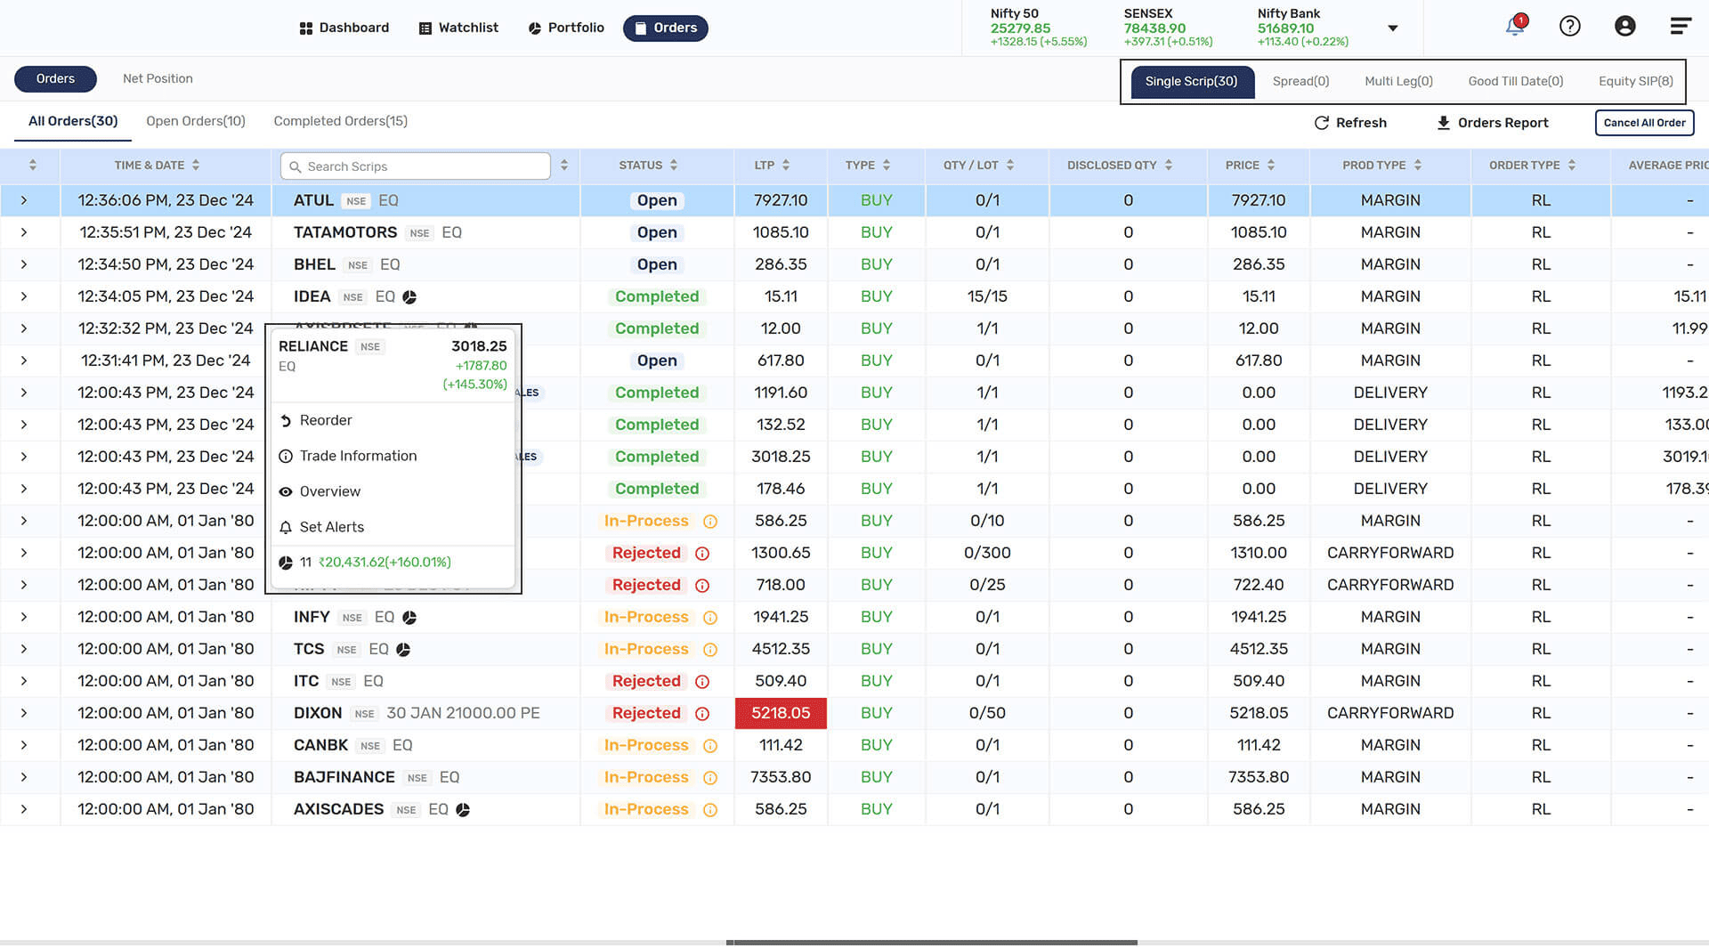Click the In-Process info icon for AXISCADES

coord(710,810)
